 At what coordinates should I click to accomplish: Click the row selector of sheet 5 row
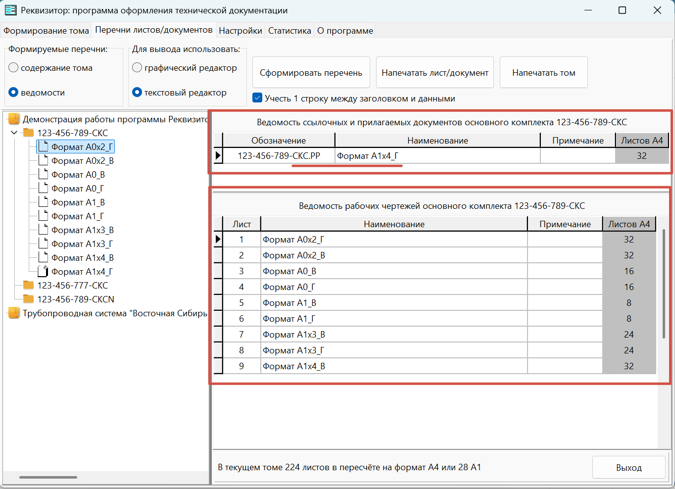click(x=218, y=303)
